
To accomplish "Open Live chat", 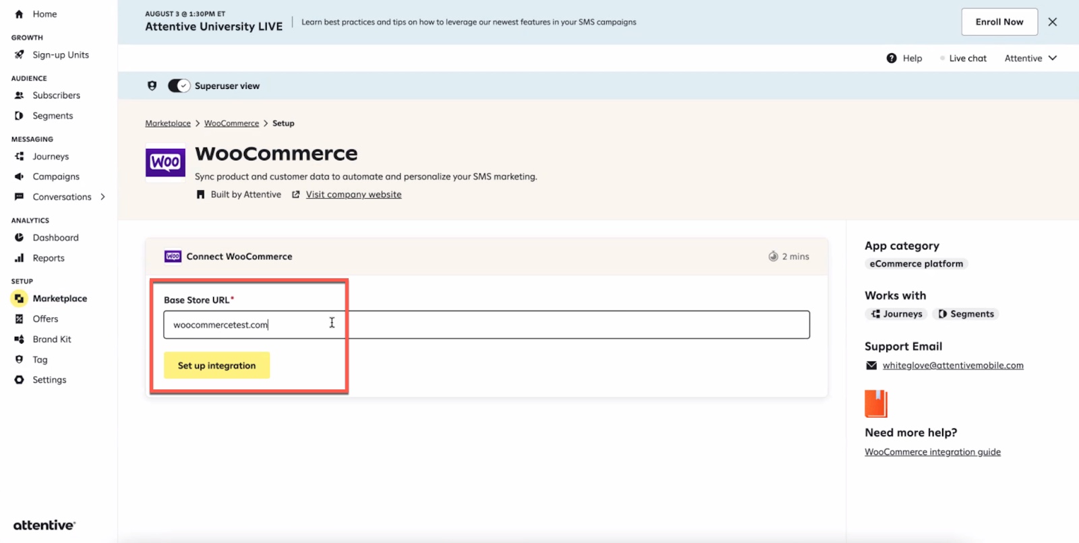I will click(x=968, y=59).
